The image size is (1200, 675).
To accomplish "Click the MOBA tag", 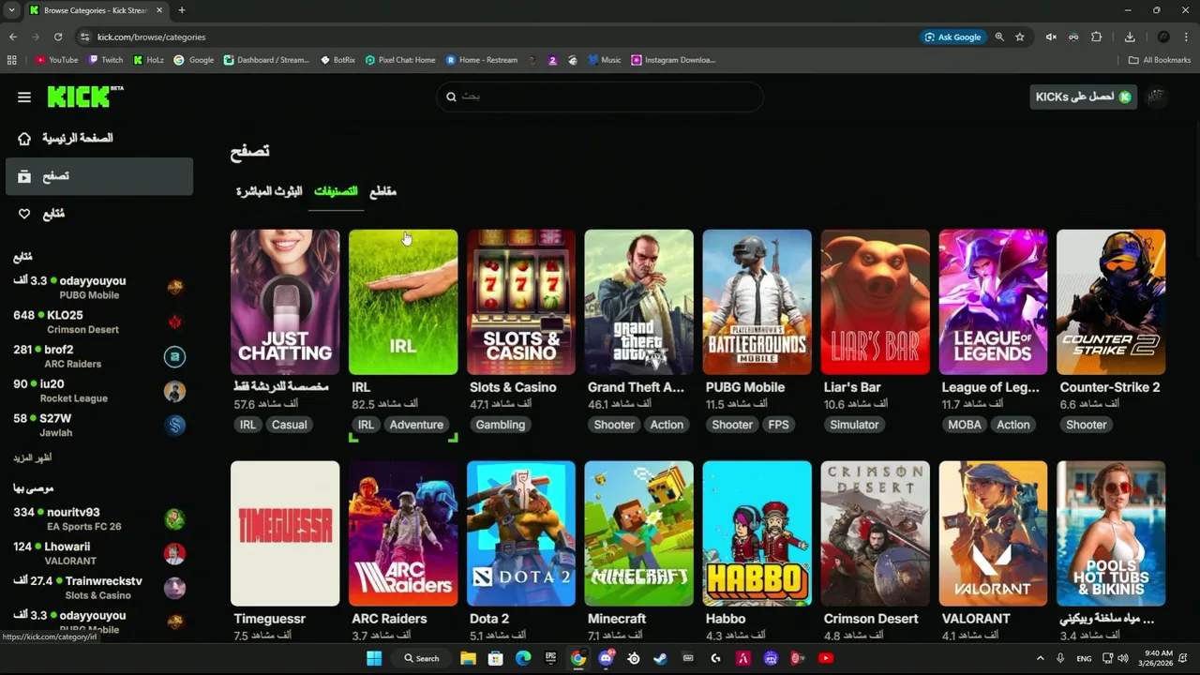I will [x=965, y=425].
